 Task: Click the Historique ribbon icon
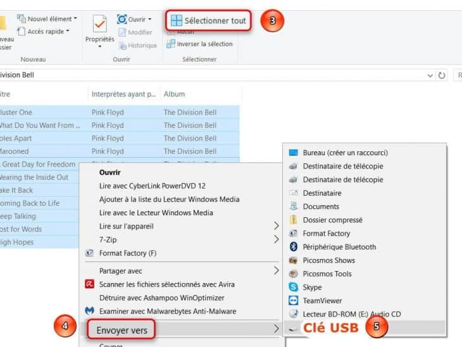122,46
